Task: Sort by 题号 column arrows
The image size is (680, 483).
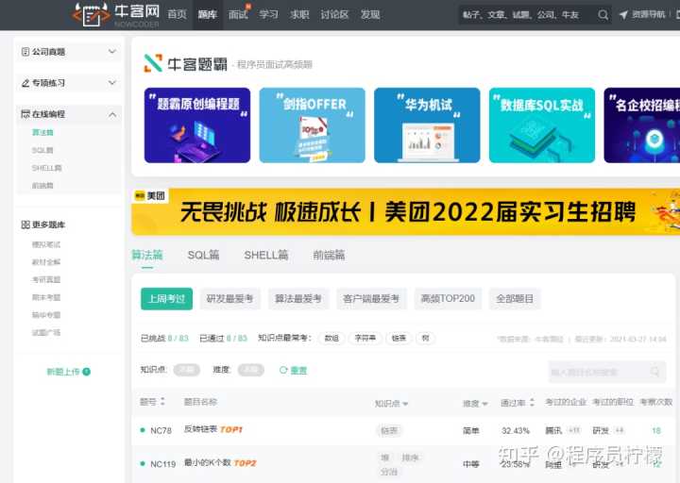Action: pyautogui.click(x=162, y=402)
